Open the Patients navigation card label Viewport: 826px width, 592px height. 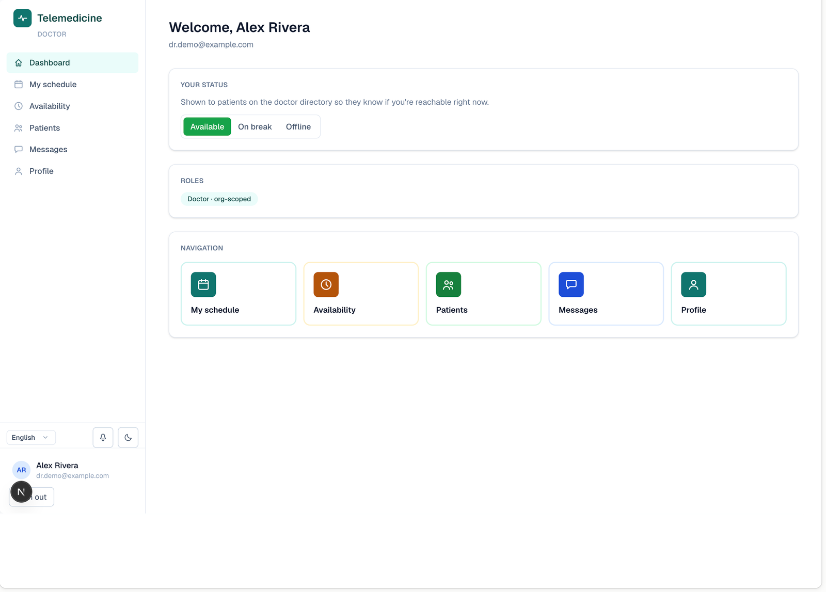click(452, 310)
